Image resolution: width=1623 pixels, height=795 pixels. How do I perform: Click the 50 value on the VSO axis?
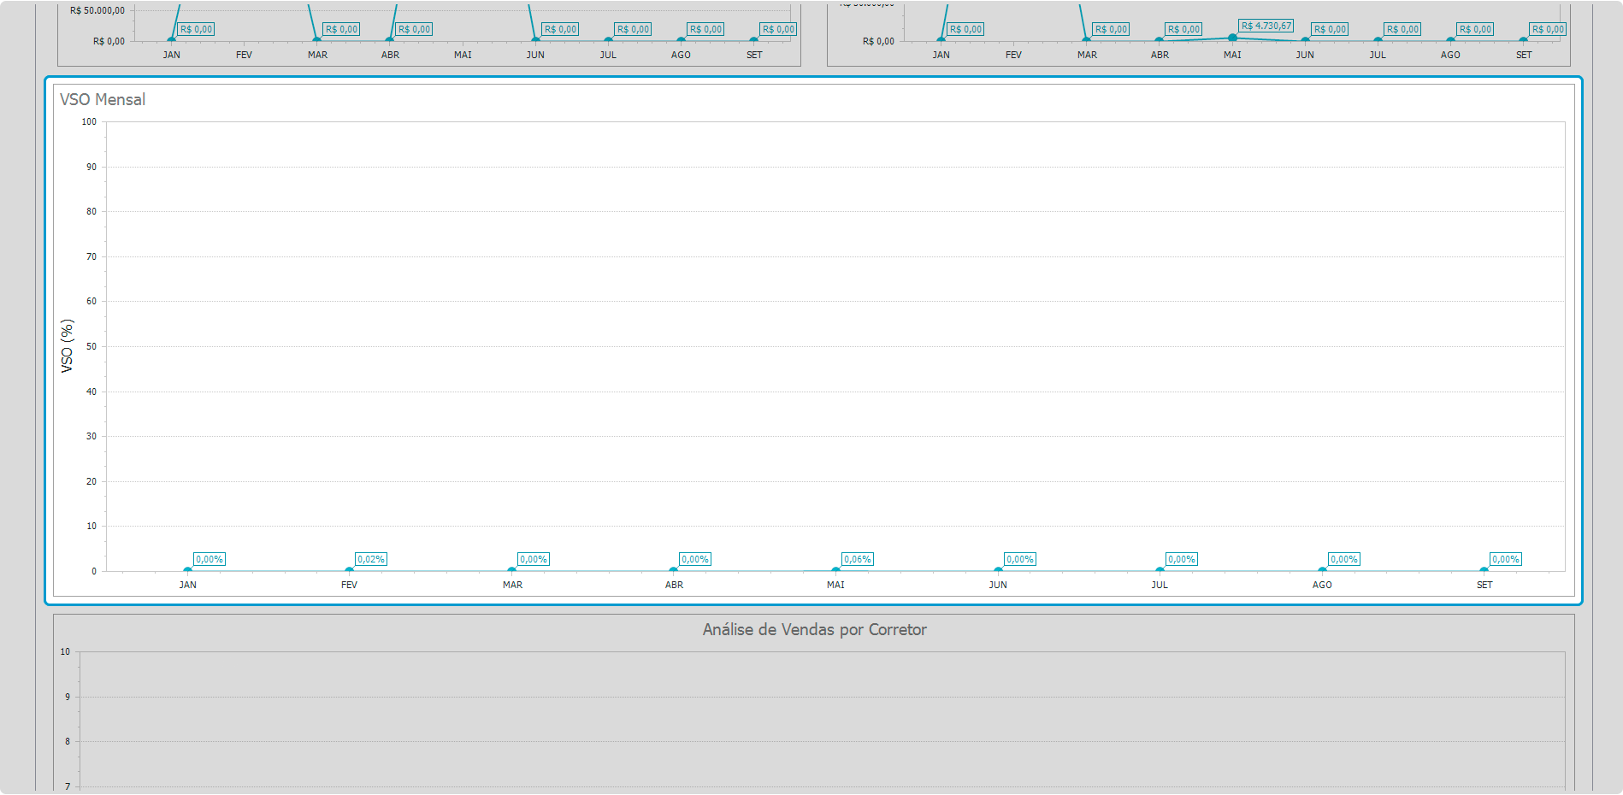(x=91, y=347)
